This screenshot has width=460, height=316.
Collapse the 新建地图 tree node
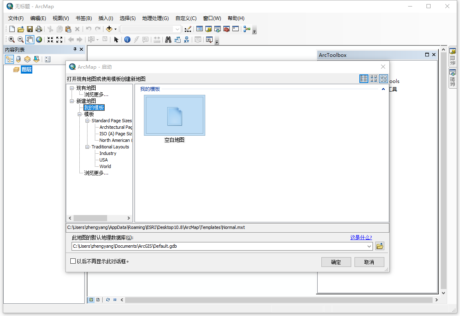[x=72, y=101]
